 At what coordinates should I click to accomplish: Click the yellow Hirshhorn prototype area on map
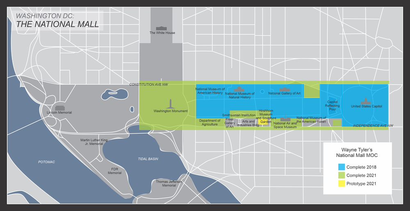tap(263, 122)
